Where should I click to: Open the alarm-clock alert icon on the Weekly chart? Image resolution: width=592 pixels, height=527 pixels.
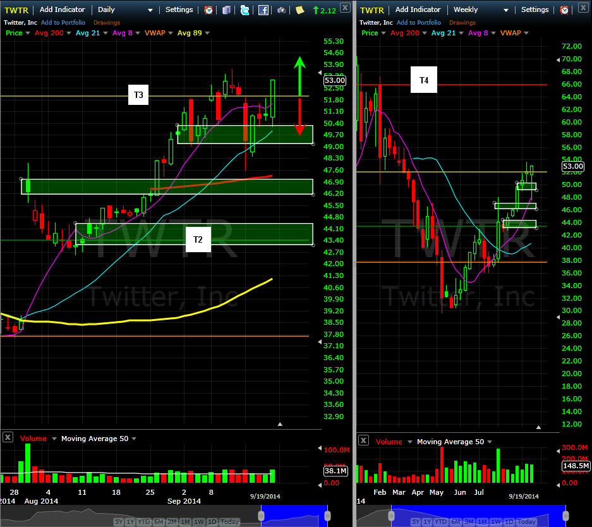point(564,10)
